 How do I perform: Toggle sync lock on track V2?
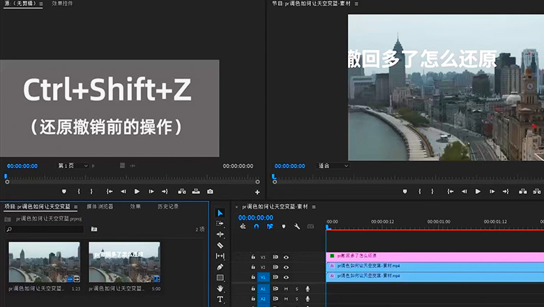pos(275,267)
